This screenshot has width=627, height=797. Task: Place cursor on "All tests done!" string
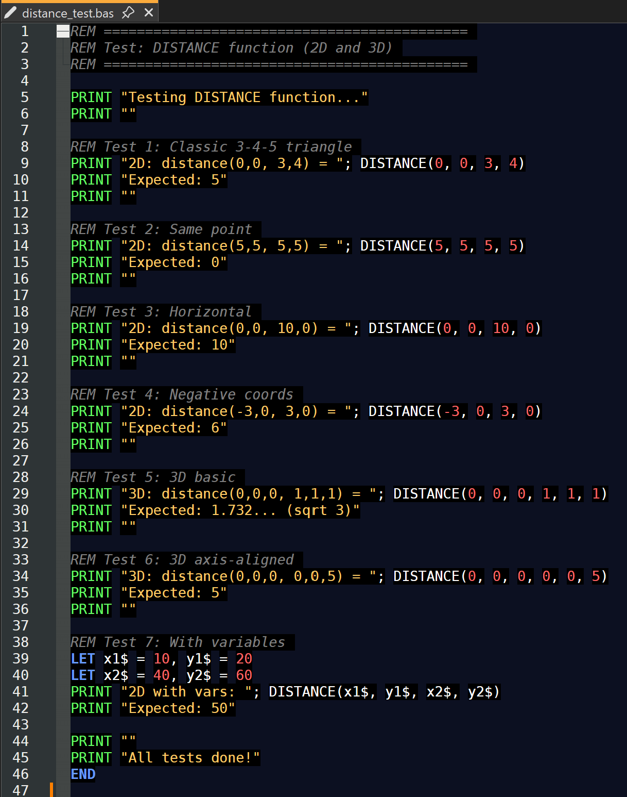point(190,758)
